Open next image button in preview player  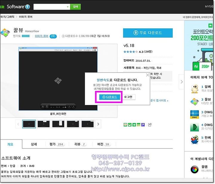click(x=73, y=106)
